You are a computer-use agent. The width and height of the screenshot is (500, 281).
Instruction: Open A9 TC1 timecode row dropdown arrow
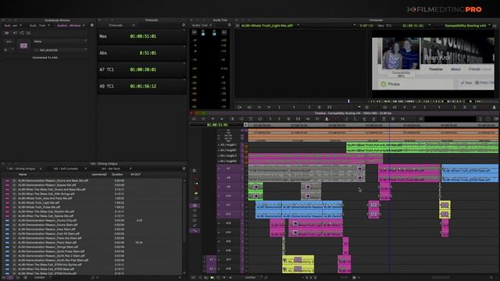point(184,80)
